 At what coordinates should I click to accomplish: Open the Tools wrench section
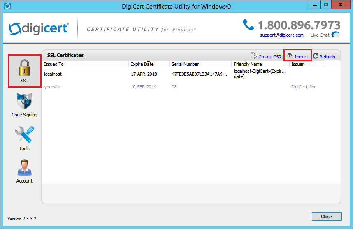tap(24, 135)
